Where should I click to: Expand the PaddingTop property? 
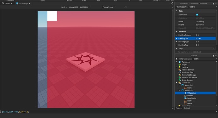pos(176,45)
